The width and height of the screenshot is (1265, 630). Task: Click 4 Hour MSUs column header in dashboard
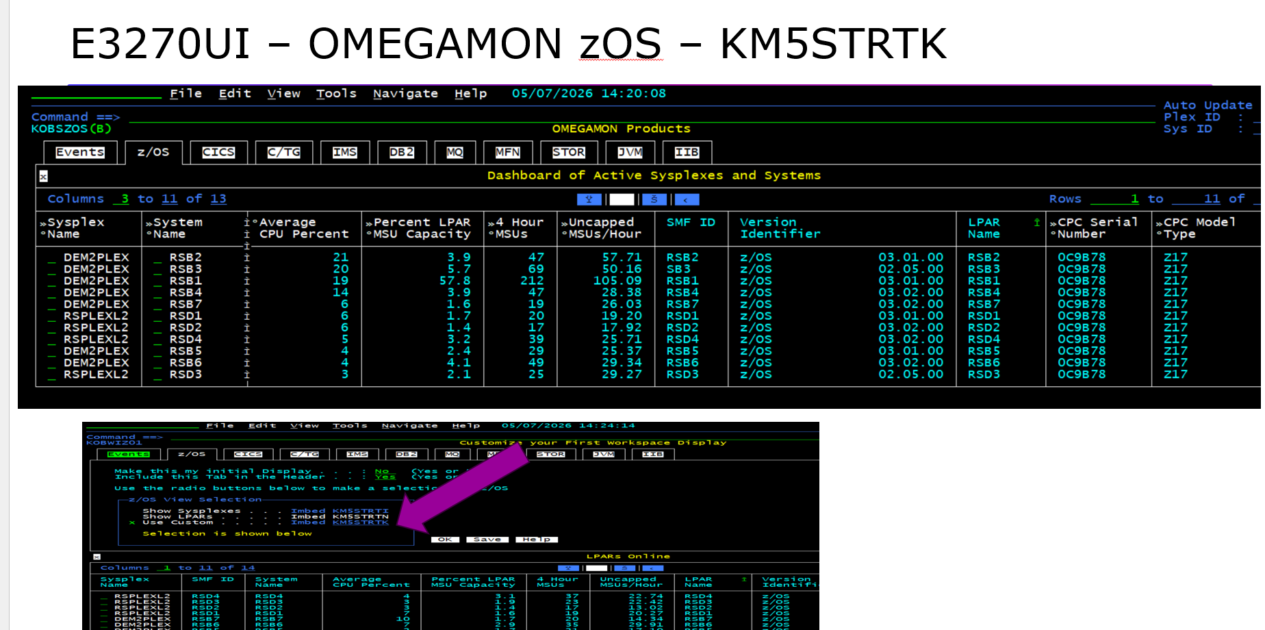[515, 228]
